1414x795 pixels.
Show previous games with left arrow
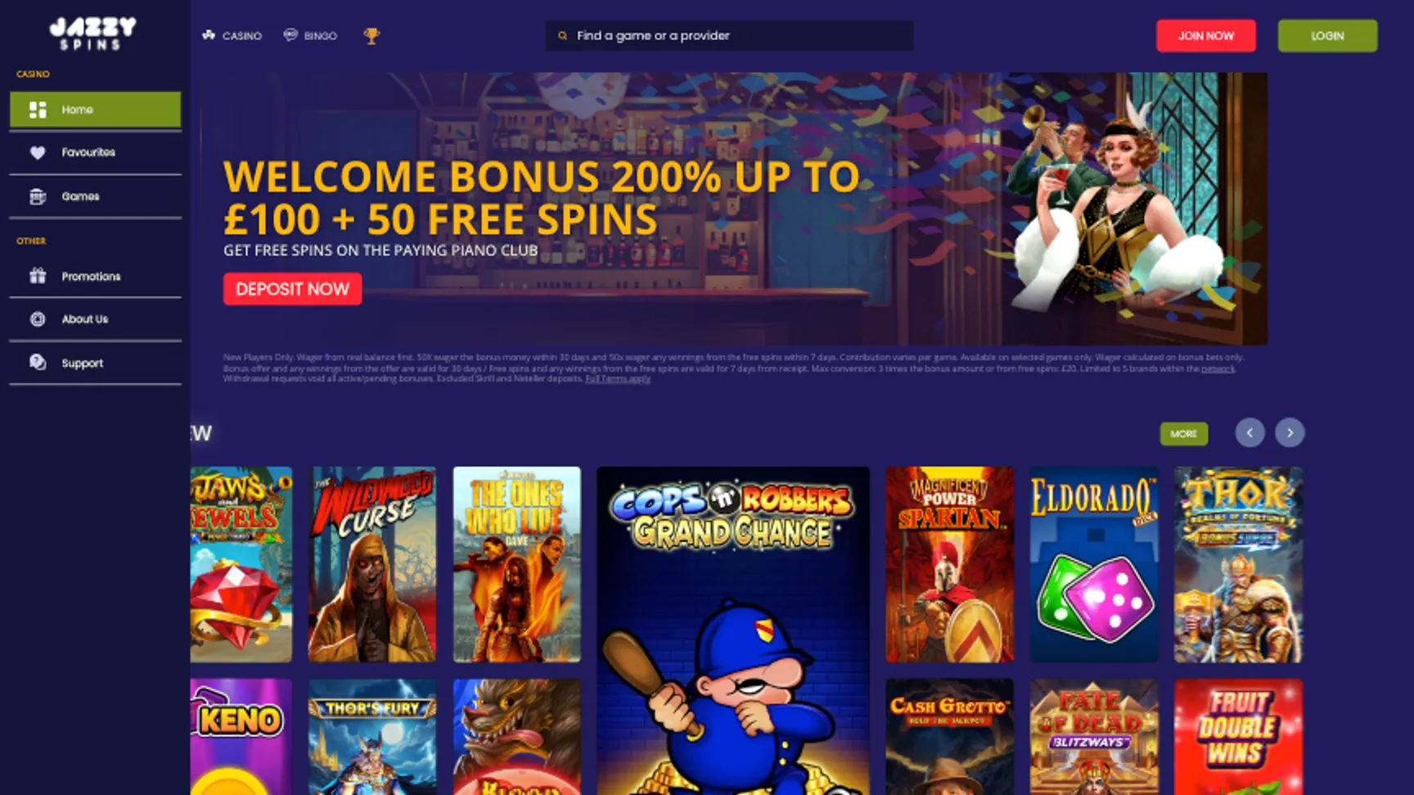pyautogui.click(x=1250, y=433)
